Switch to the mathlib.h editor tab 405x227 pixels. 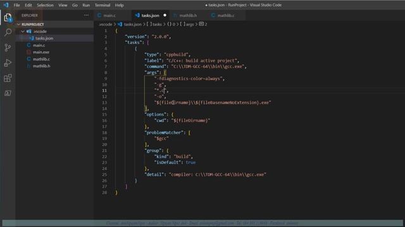(x=188, y=15)
